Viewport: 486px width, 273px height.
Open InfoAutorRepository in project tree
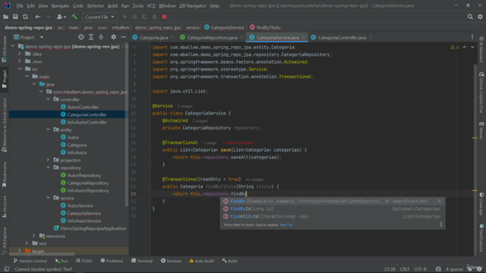[88, 190]
